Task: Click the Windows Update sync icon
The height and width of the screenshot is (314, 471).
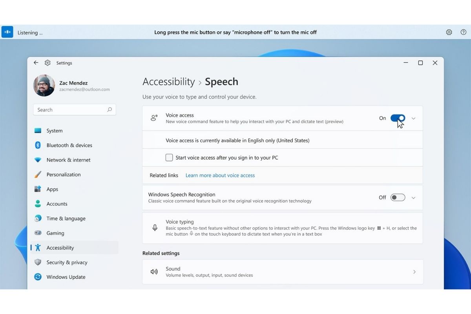Action: (38, 277)
